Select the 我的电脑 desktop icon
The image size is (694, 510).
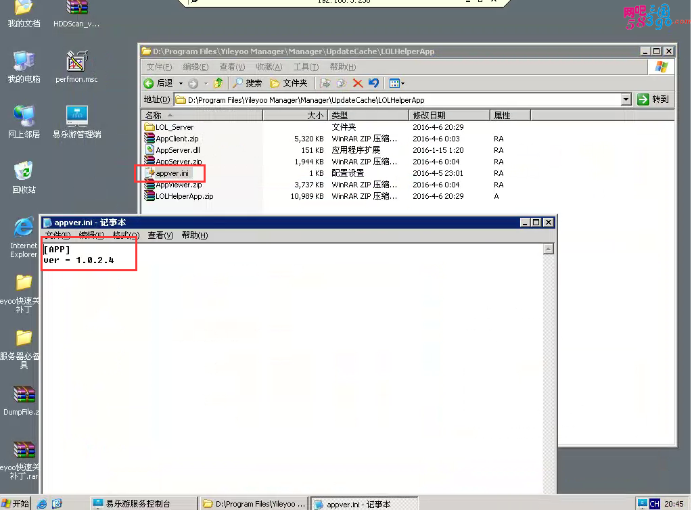(24, 67)
